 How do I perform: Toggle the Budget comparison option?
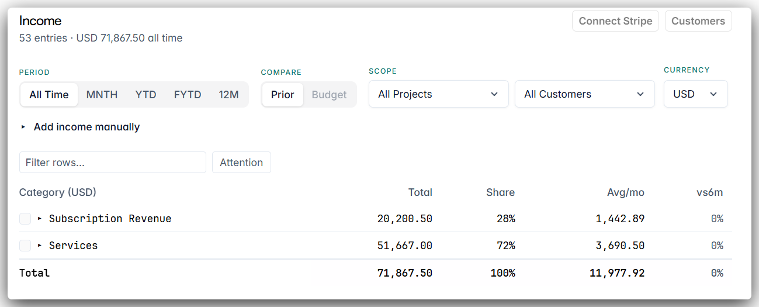coord(330,95)
